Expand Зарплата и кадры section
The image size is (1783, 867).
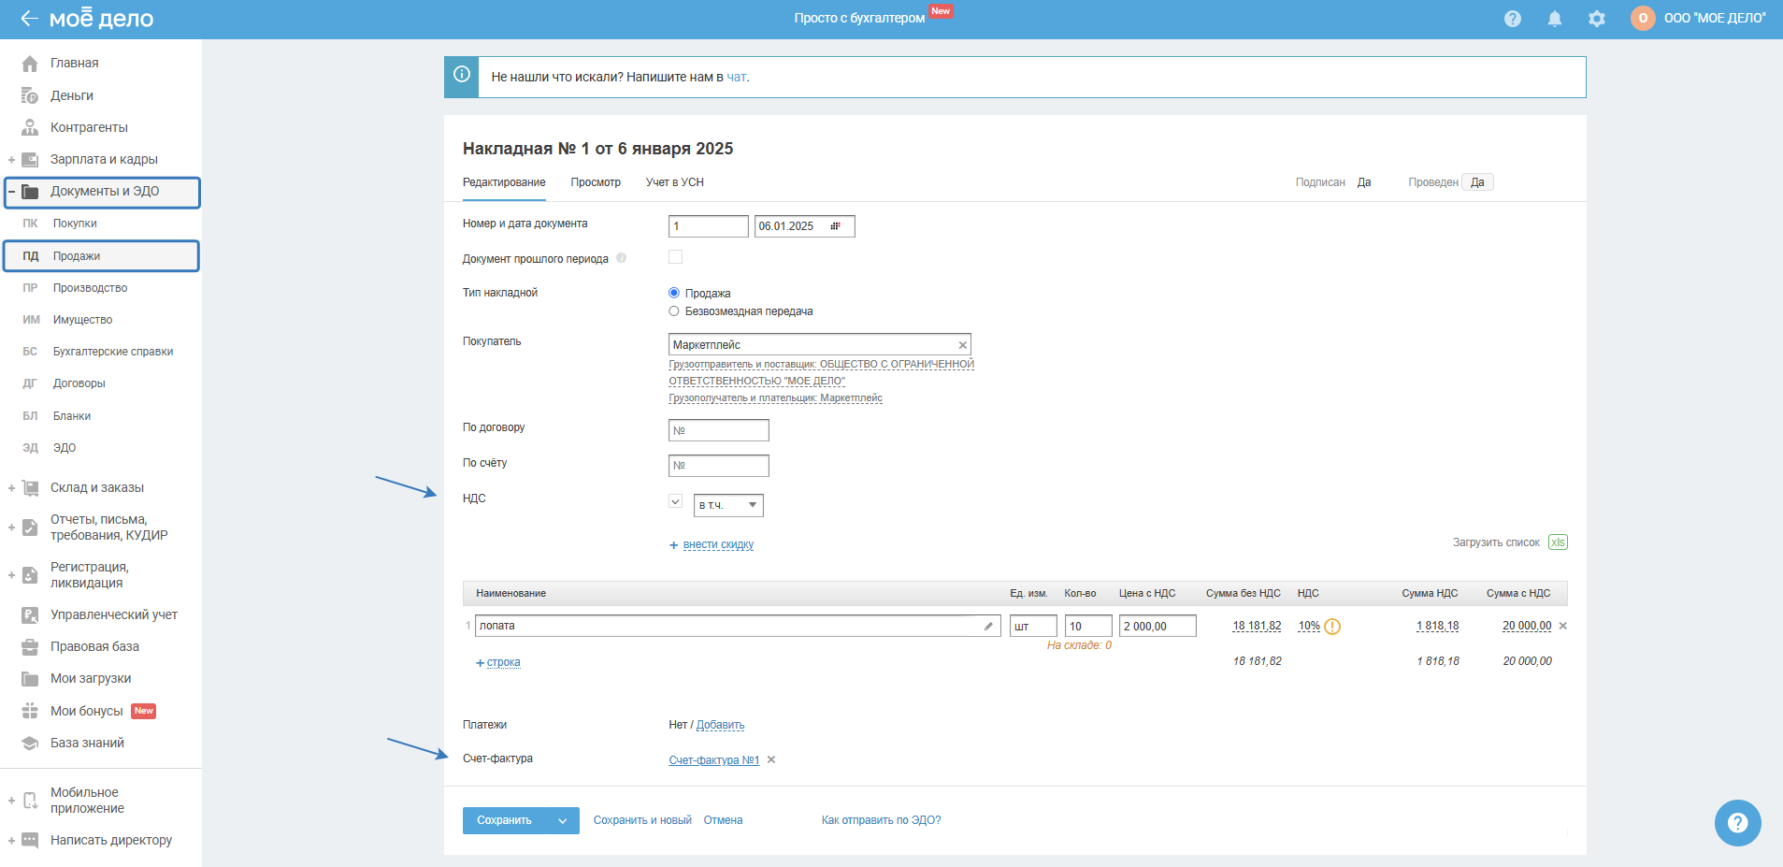click(x=11, y=160)
